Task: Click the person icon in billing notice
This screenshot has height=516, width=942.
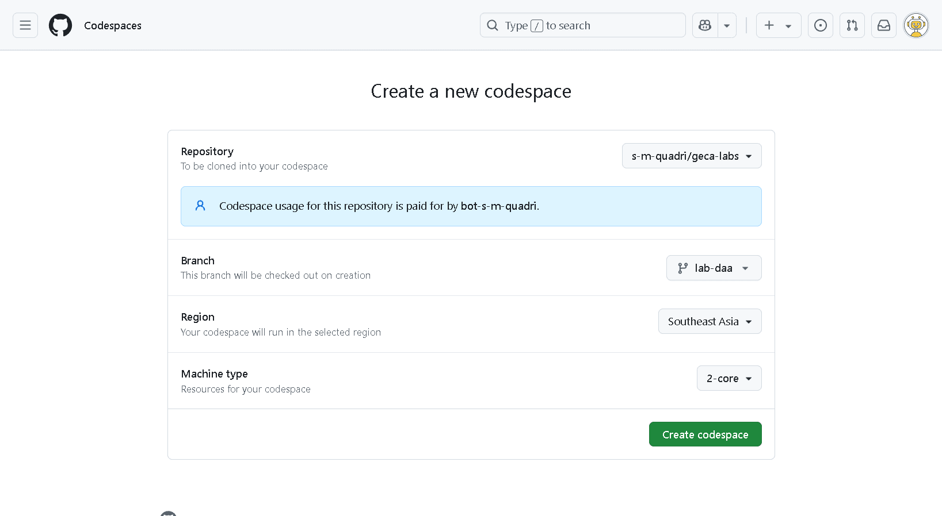Action: [x=200, y=206]
